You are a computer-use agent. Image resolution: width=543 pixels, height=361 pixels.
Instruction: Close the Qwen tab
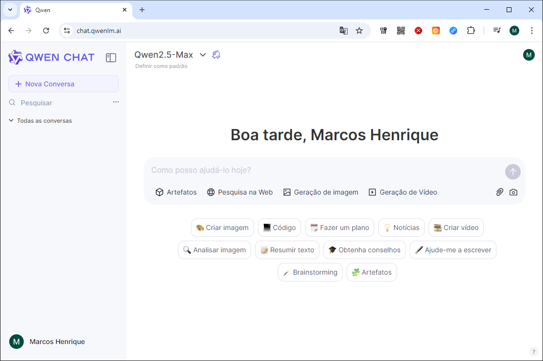click(125, 10)
